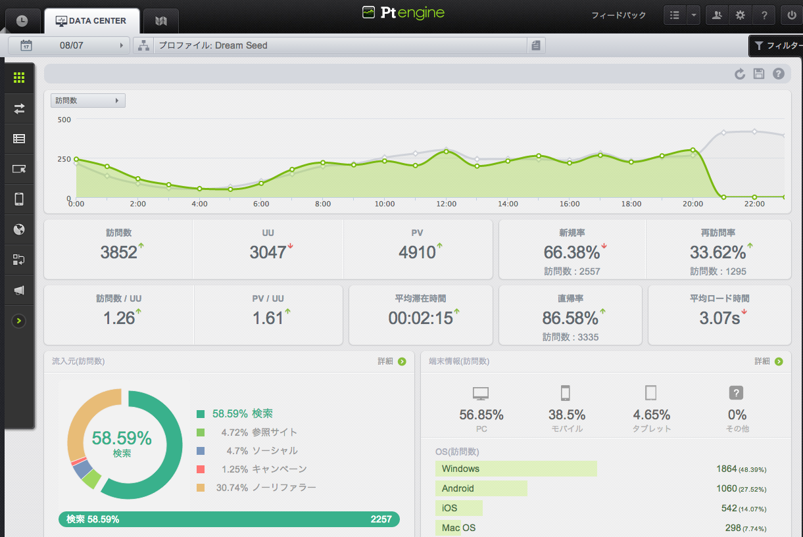Screen dimensions: 803x537
Task: Click the profile hierarchy icon
Action: tap(143, 45)
